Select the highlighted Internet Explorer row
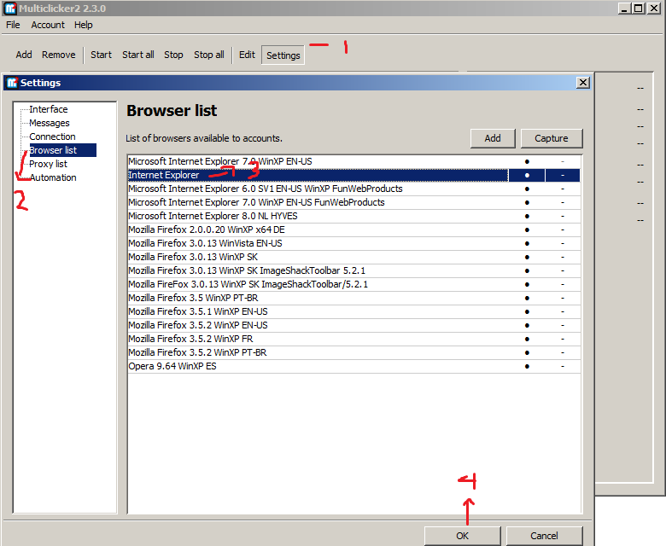The image size is (666, 546). 354,175
